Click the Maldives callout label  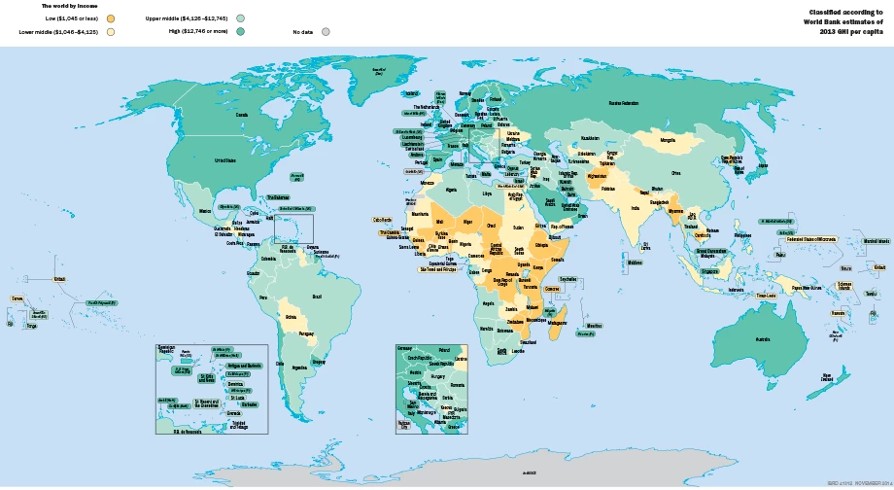tap(636, 262)
